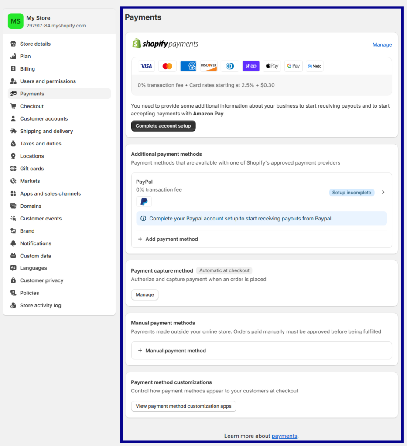Click the Billing receipt icon
The width and height of the screenshot is (407, 446).
(x=13, y=69)
